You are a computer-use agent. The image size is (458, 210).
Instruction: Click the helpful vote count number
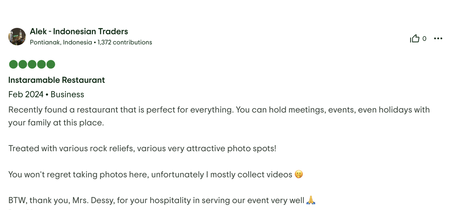[424, 39]
